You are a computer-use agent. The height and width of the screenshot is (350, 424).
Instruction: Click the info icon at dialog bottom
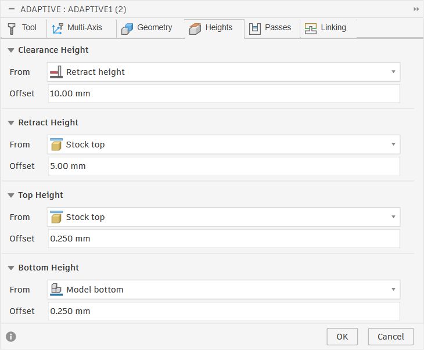(11, 337)
